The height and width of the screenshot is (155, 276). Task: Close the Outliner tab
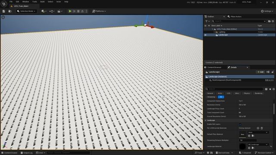click(224, 16)
